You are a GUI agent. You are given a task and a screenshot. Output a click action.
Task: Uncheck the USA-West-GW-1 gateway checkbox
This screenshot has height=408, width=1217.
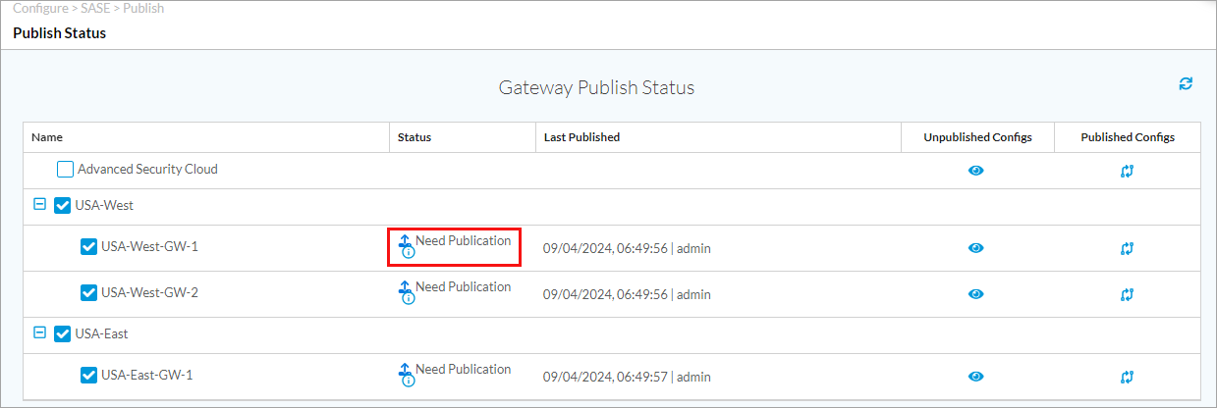pos(88,247)
